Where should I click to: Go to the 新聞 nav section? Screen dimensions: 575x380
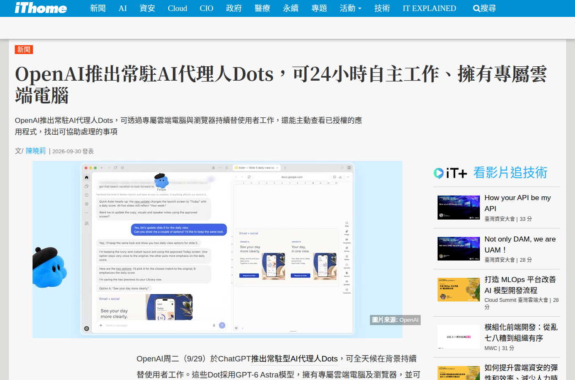[x=98, y=8]
